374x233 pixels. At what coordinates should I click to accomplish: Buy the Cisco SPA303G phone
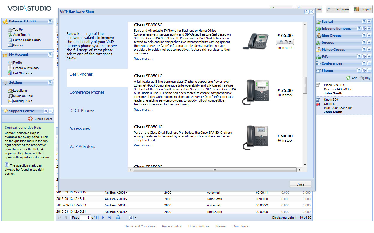click(285, 42)
